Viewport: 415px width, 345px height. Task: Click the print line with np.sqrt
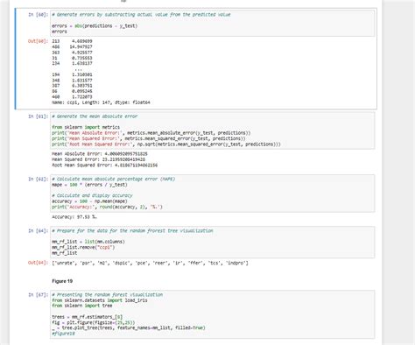[166, 144]
